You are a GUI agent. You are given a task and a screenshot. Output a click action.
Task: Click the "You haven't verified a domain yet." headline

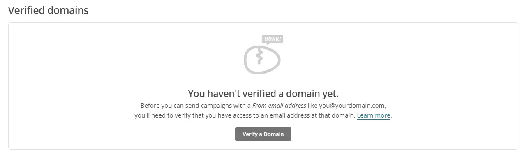pos(263,93)
